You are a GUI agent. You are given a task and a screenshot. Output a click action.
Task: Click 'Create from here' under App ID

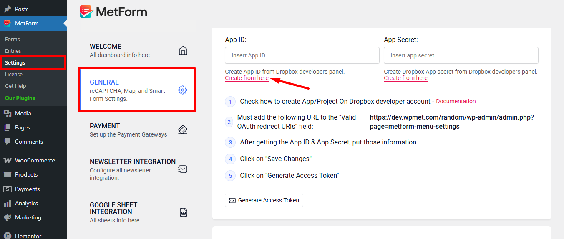(247, 78)
